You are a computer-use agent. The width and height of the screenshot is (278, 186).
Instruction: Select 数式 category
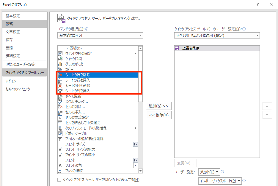point(25,24)
